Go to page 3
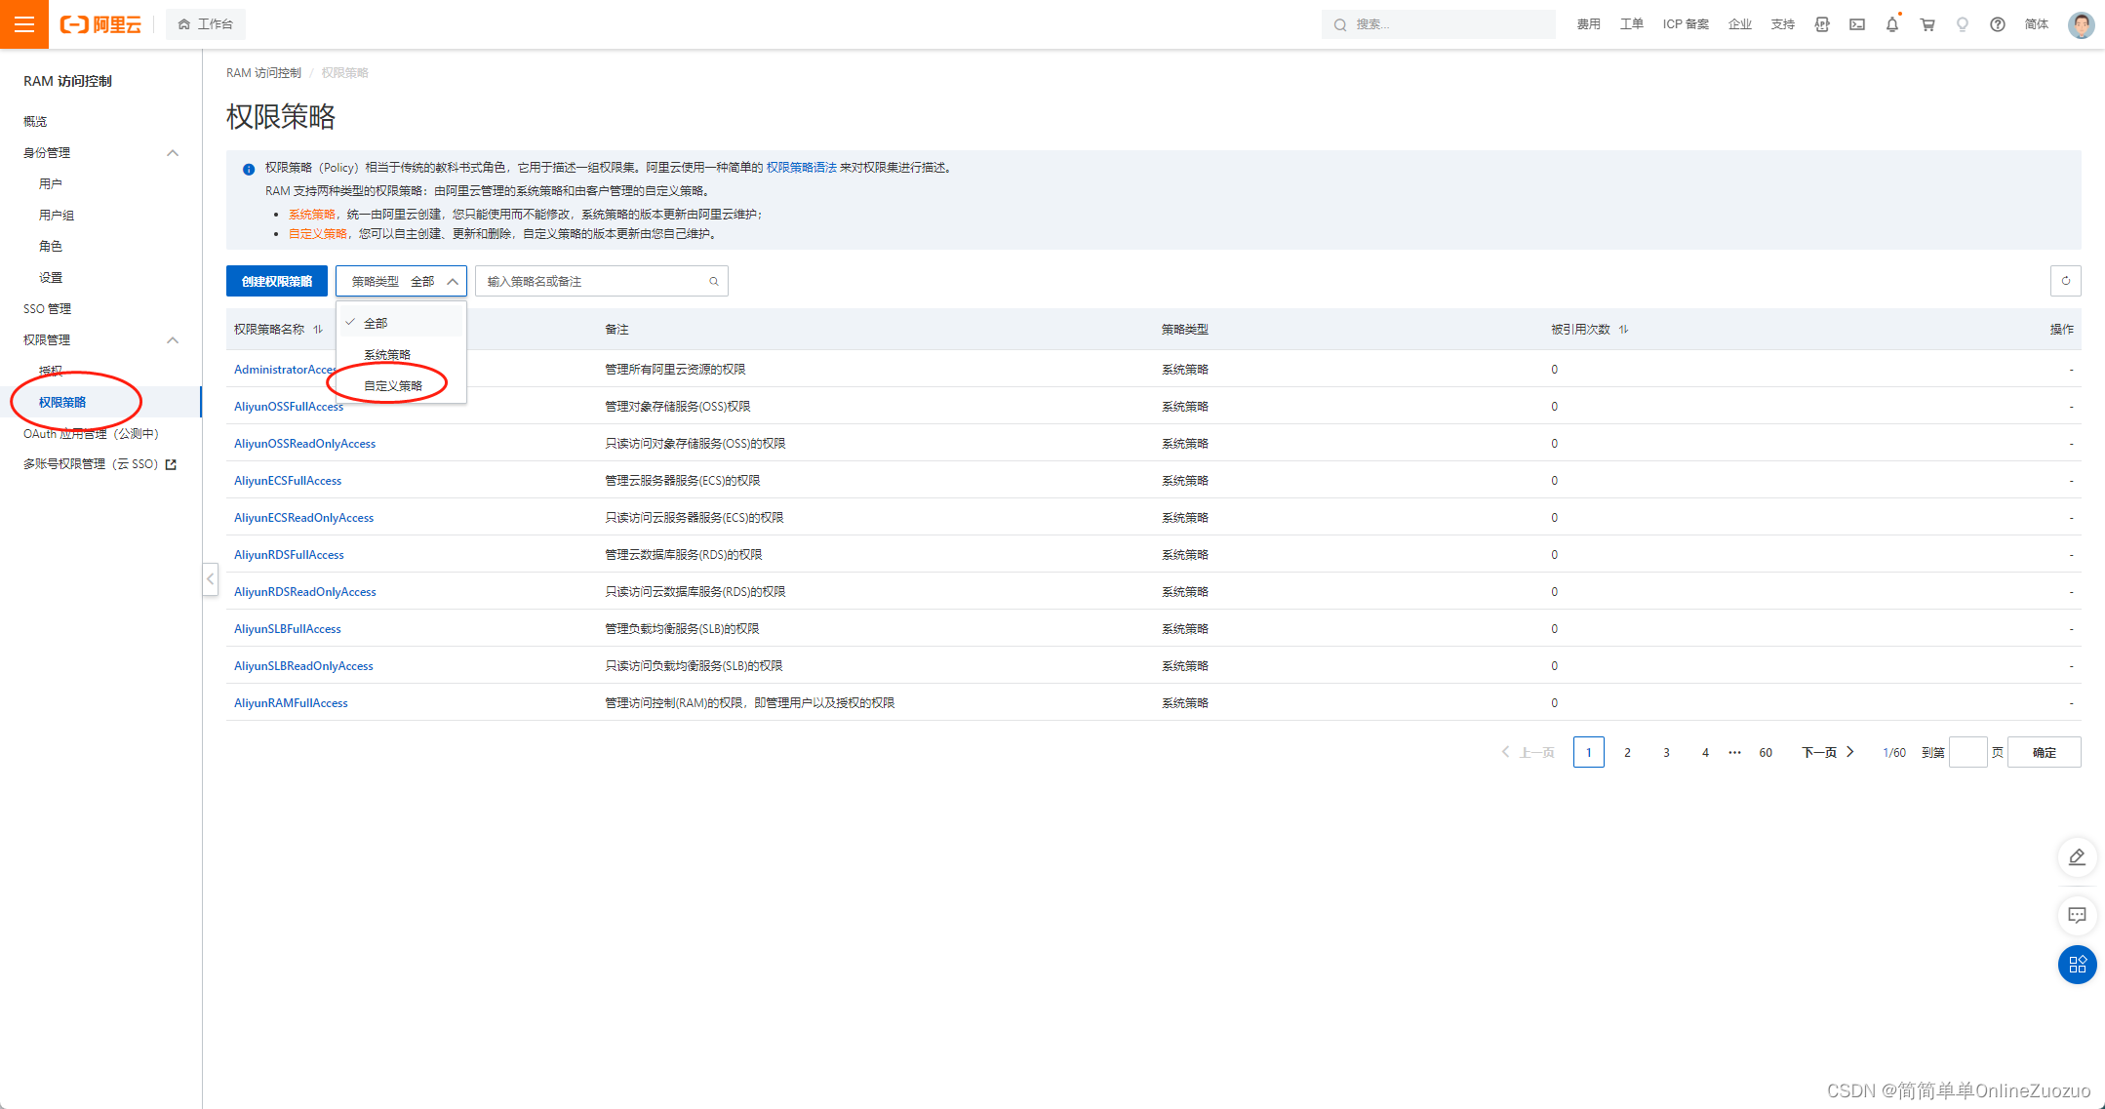2105x1109 pixels. point(1666,752)
